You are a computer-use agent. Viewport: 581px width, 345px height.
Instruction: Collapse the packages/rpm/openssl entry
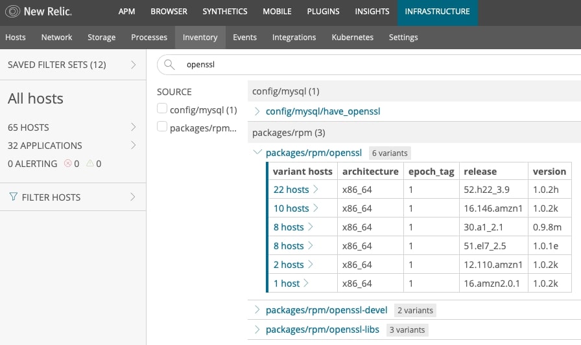click(257, 153)
